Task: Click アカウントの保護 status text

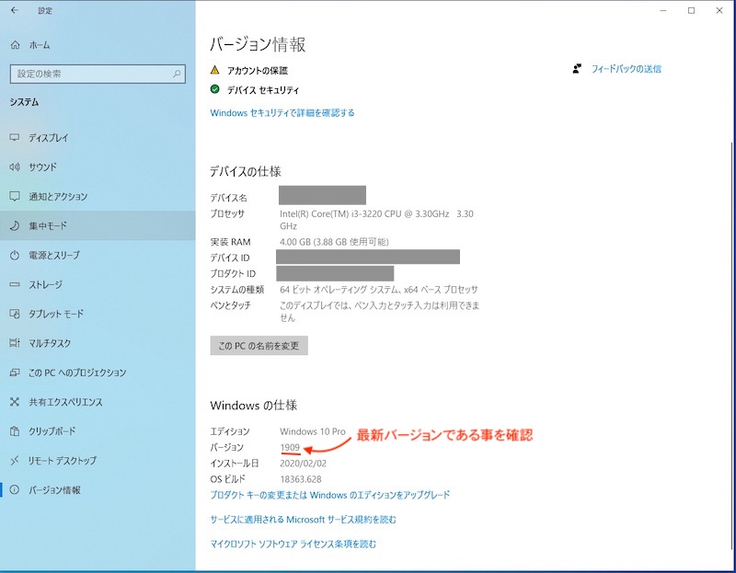Action: tap(258, 71)
